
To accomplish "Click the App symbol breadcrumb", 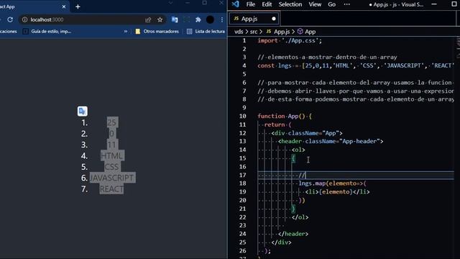I will pyautogui.click(x=307, y=32).
